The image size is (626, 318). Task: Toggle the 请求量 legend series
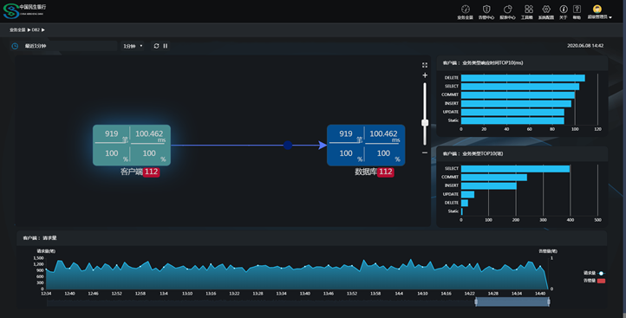(x=595, y=273)
